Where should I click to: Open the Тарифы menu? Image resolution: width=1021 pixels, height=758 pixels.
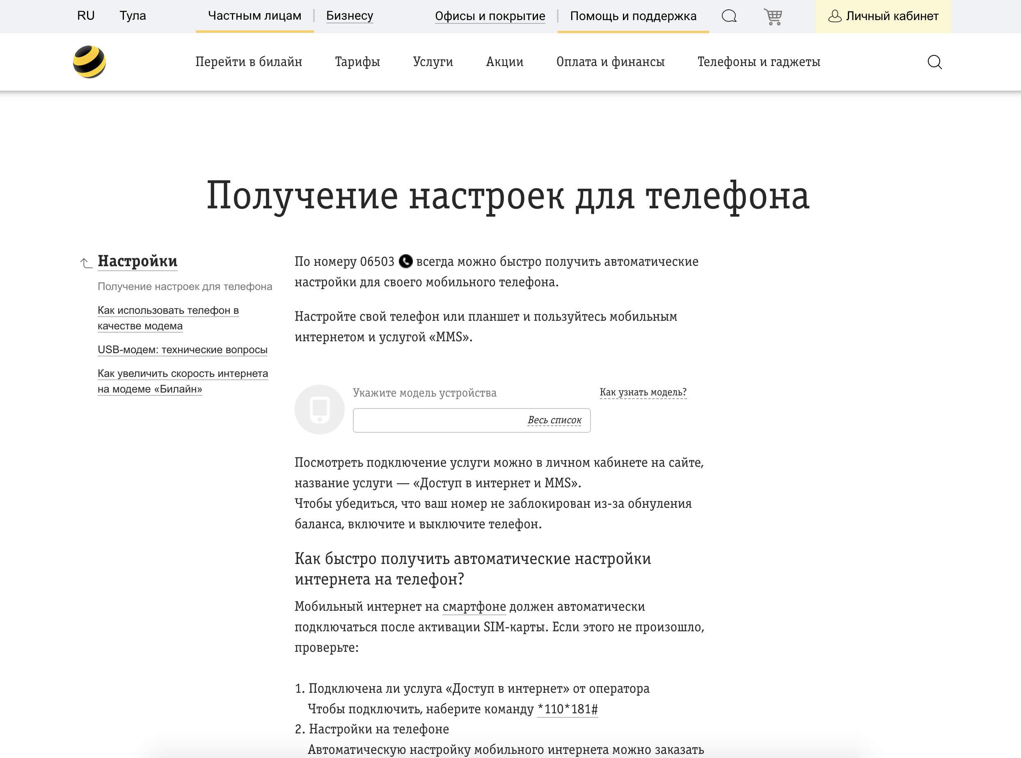(x=357, y=62)
